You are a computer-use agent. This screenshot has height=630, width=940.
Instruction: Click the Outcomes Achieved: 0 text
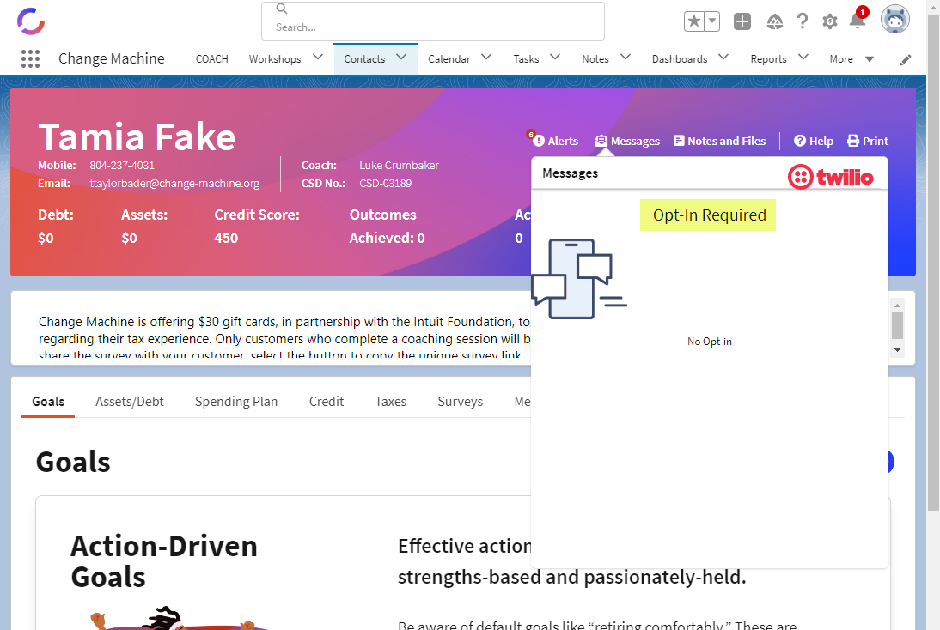pos(387,227)
